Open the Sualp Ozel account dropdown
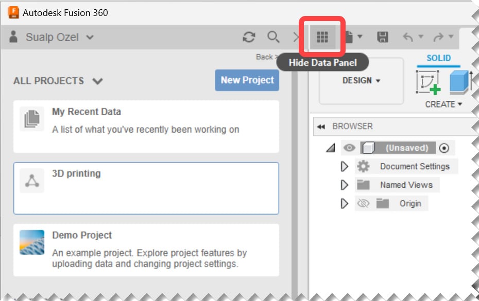 (90, 37)
